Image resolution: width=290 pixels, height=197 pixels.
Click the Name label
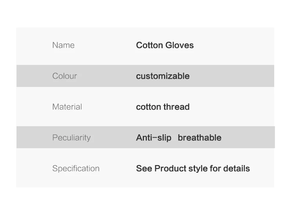tap(64, 45)
